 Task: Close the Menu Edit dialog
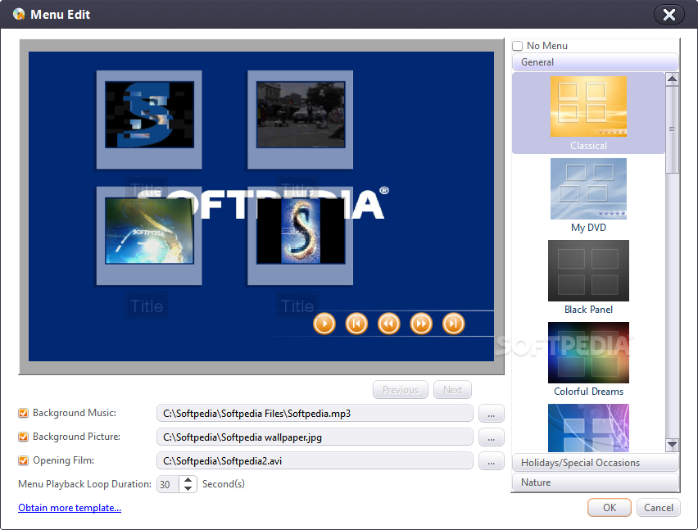[x=669, y=15]
